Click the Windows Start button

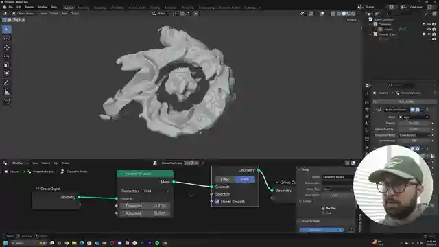pyautogui.click(x=5, y=243)
